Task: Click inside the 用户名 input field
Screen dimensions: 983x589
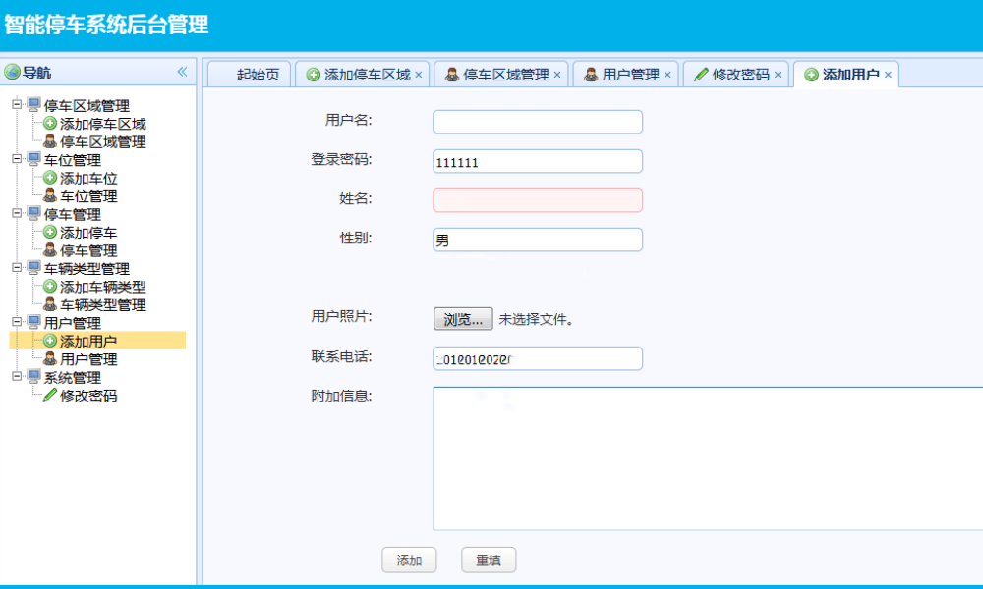Action: click(x=537, y=121)
